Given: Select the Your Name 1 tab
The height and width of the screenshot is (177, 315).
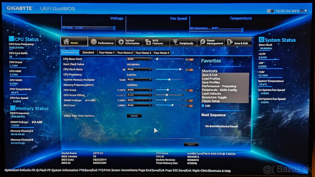Looking at the screenshot, I should [x=106, y=52].
